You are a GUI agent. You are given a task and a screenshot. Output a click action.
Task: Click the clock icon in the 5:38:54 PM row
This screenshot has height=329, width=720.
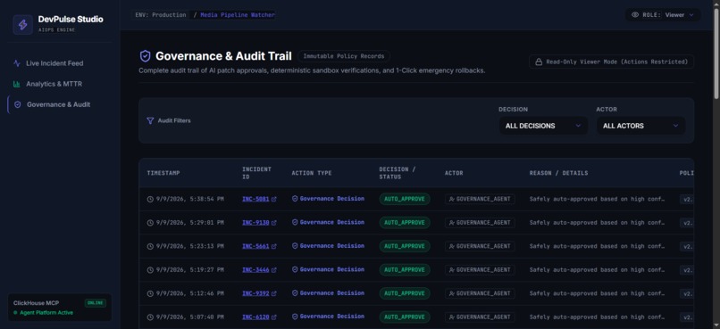coord(150,199)
